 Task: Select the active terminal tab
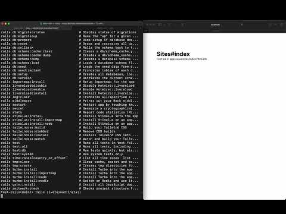42,28
